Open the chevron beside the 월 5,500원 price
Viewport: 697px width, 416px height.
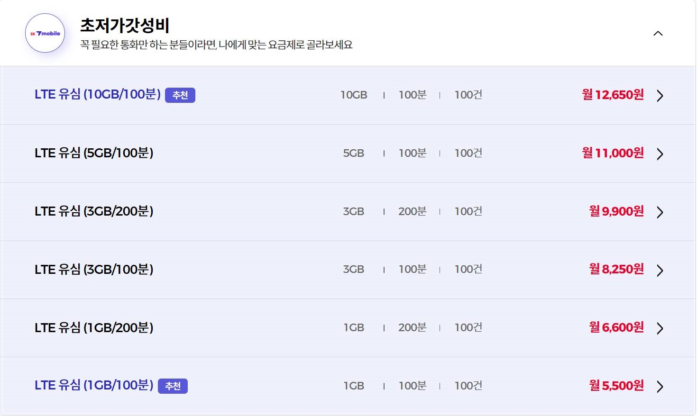pyautogui.click(x=660, y=386)
